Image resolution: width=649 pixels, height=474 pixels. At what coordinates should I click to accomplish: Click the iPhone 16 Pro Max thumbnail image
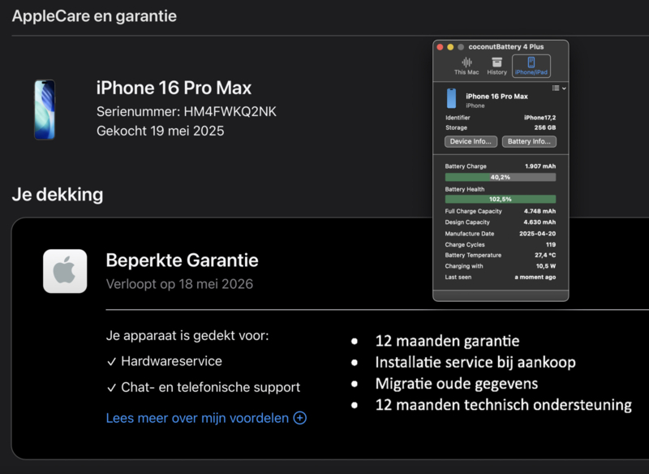(x=45, y=109)
